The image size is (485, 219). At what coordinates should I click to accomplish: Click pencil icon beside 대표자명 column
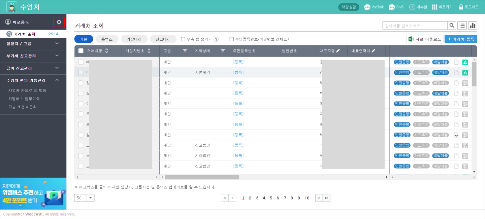pos(338,51)
